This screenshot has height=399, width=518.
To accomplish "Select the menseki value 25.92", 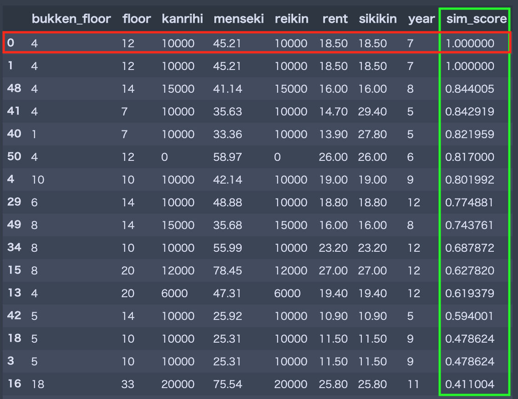I will coord(228,316).
